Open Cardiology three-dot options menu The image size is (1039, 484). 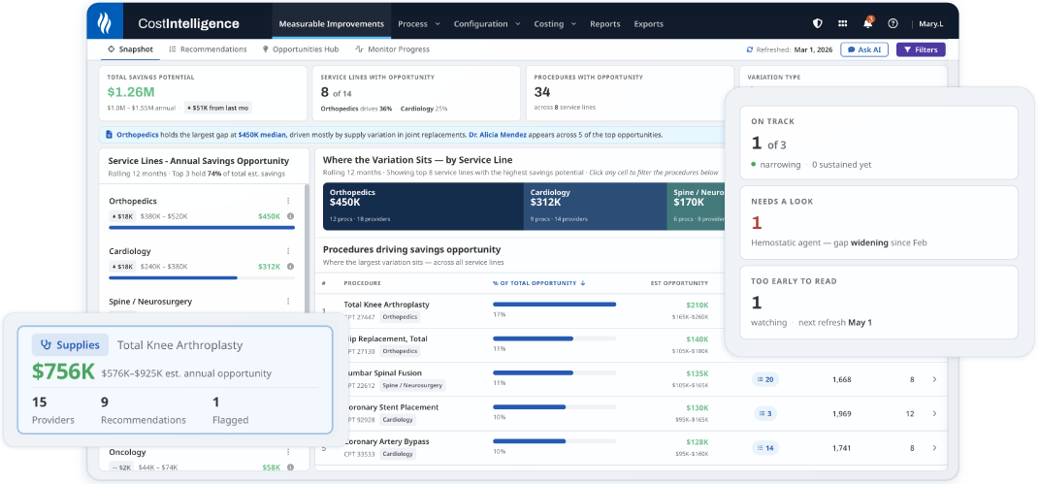click(288, 251)
